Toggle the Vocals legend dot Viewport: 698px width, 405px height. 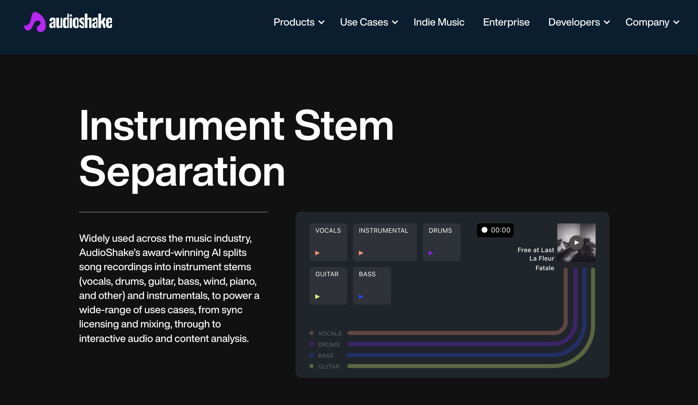coord(311,333)
